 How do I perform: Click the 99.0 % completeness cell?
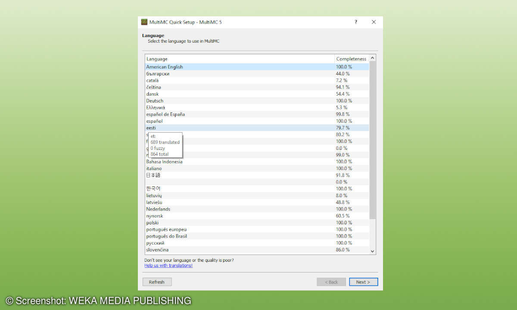pos(343,155)
